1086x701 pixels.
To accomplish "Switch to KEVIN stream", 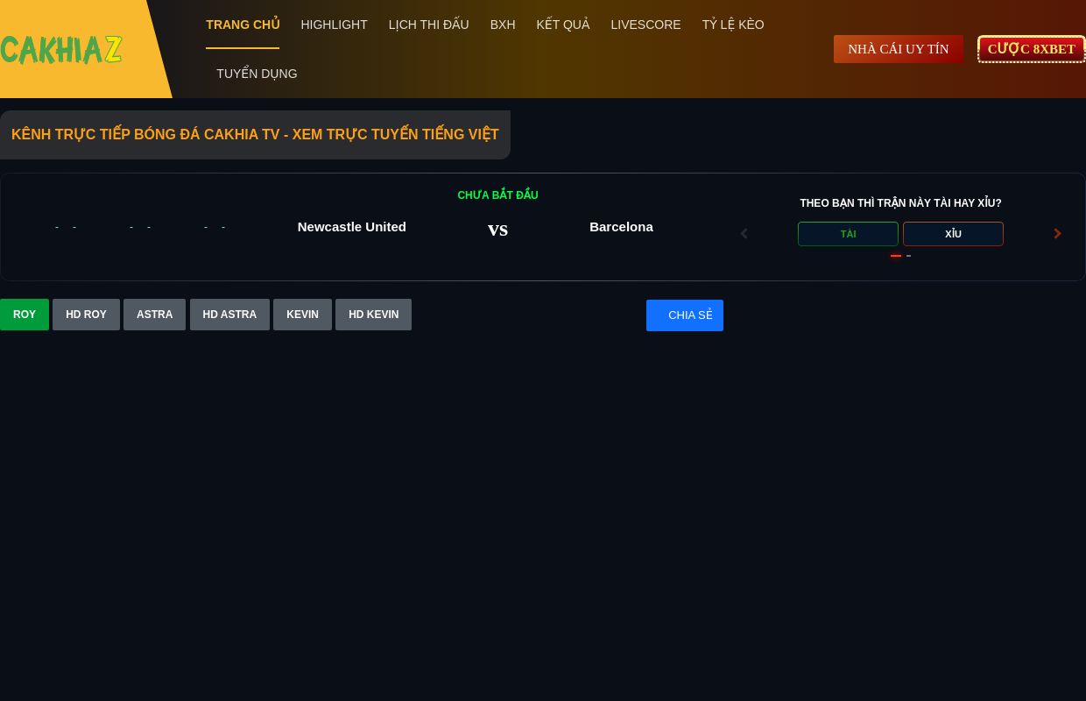I will tap(302, 315).
